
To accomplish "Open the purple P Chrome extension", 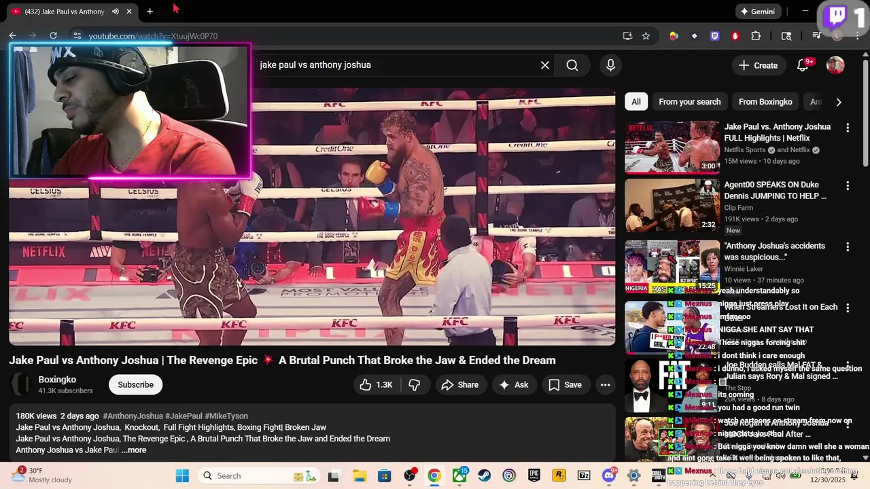I will [x=714, y=36].
